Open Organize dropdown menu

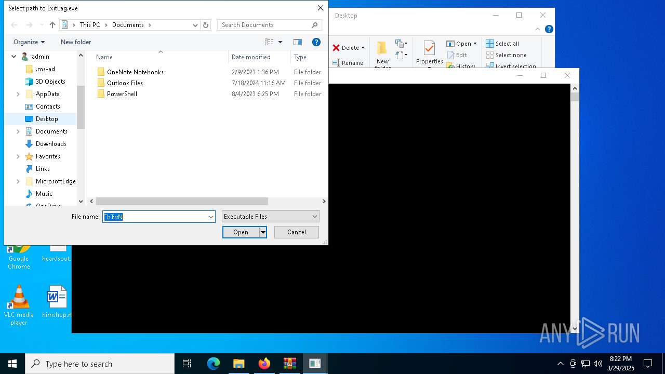coord(29,42)
